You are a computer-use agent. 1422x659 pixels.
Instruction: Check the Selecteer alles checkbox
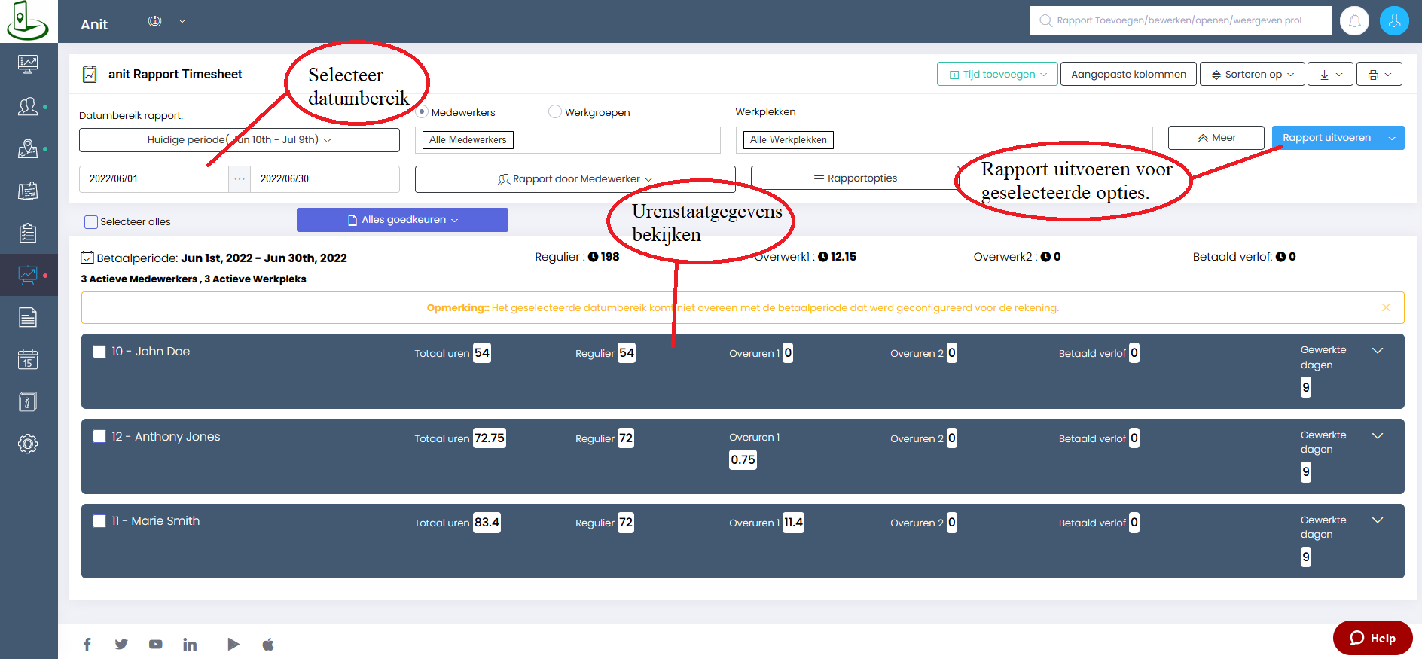click(x=91, y=222)
